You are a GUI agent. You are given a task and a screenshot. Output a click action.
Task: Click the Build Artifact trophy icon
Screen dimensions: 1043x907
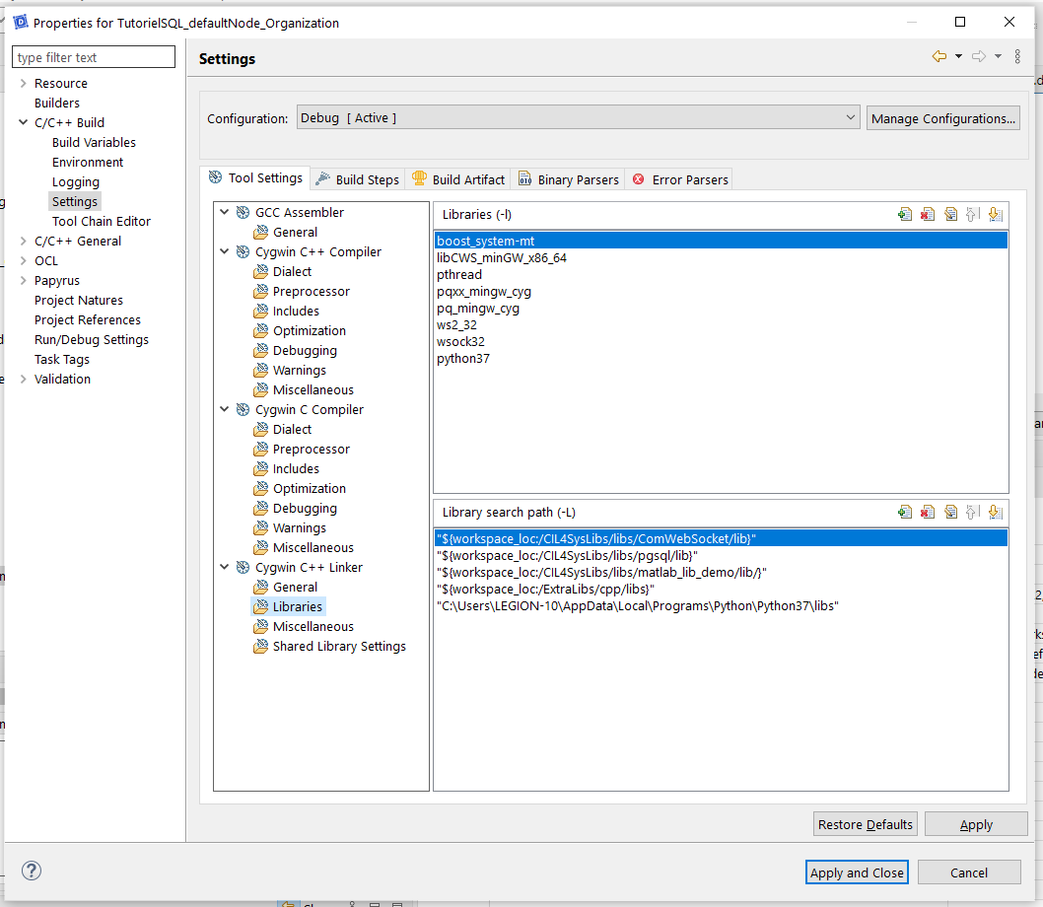pos(419,178)
